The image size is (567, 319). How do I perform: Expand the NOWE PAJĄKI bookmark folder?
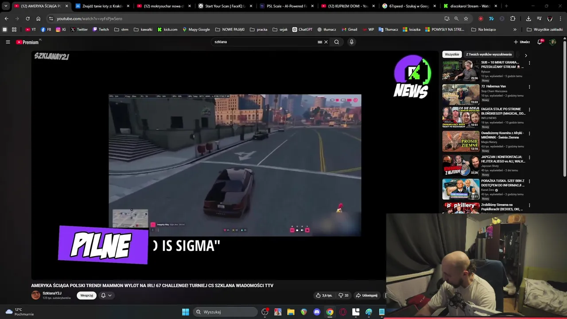pos(230,30)
